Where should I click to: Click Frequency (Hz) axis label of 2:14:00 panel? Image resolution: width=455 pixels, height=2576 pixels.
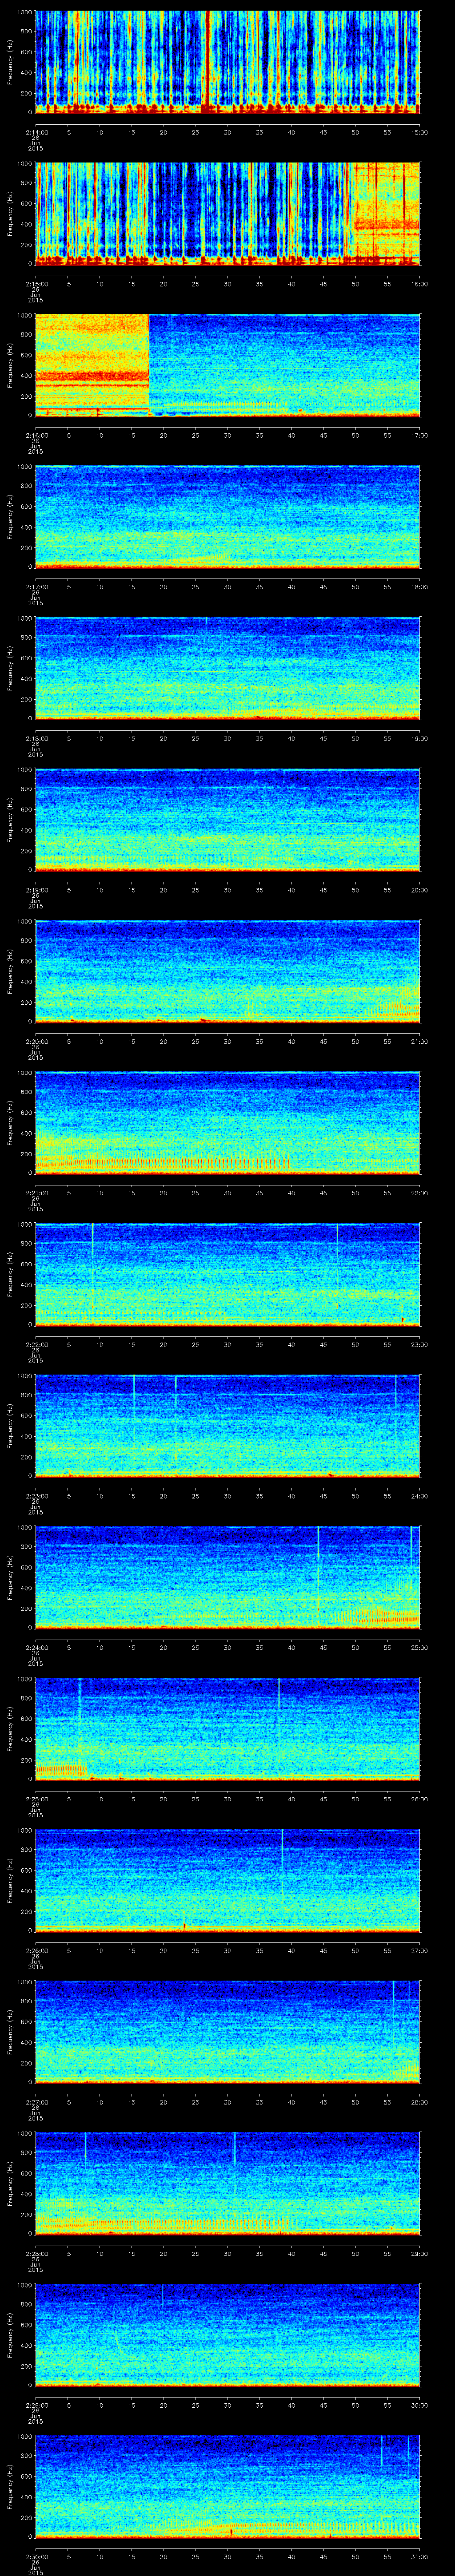[10, 62]
